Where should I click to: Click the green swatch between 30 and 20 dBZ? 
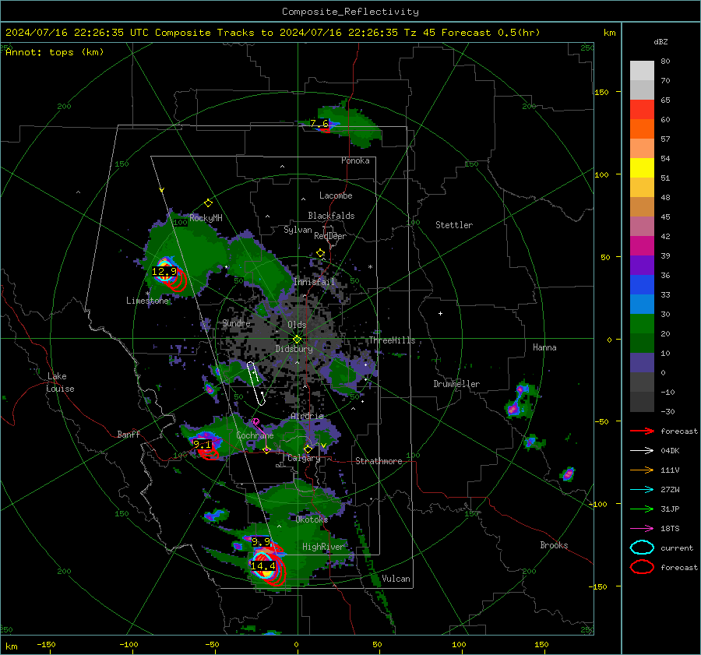pyautogui.click(x=642, y=324)
